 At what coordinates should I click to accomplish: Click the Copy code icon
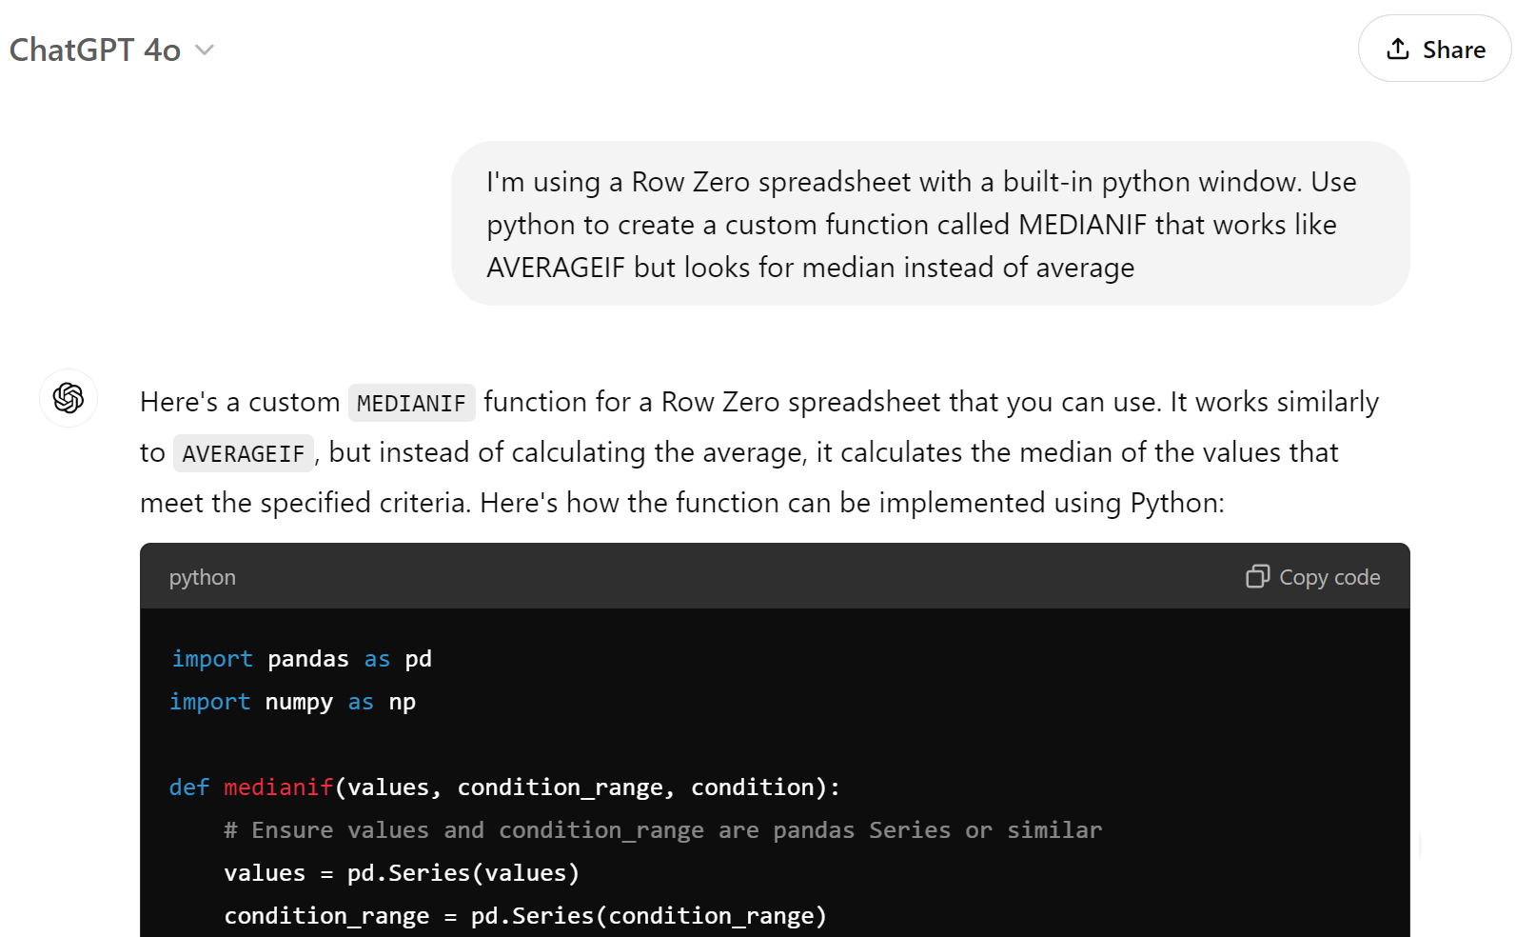[1258, 577]
